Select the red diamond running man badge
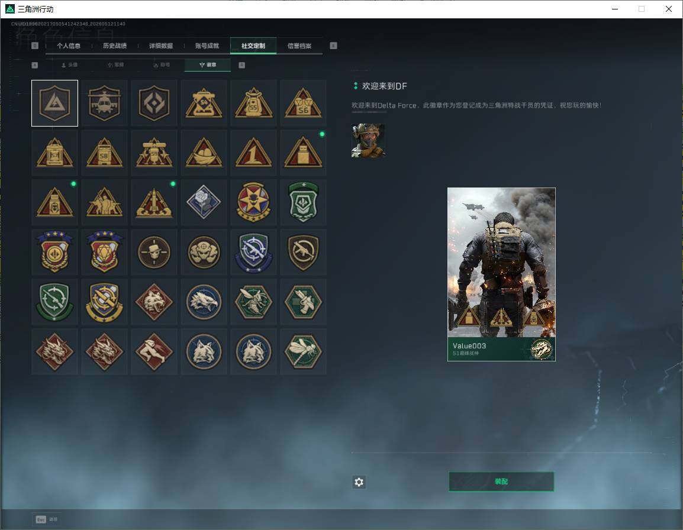The width and height of the screenshot is (683, 530). (154, 351)
